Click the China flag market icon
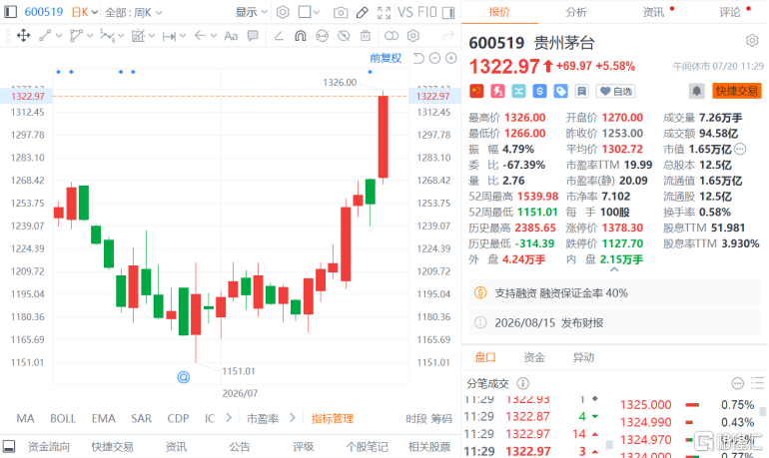The height and width of the screenshot is (458, 769). point(476,91)
